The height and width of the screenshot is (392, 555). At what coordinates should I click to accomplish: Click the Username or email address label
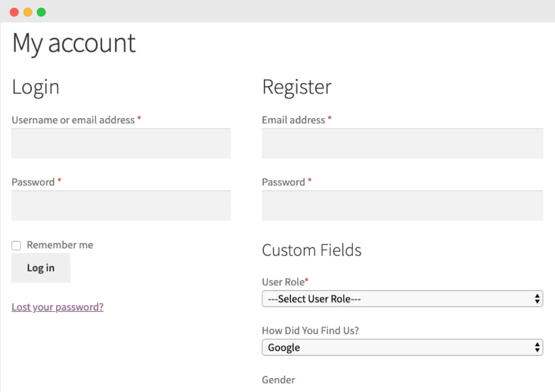[x=73, y=120]
